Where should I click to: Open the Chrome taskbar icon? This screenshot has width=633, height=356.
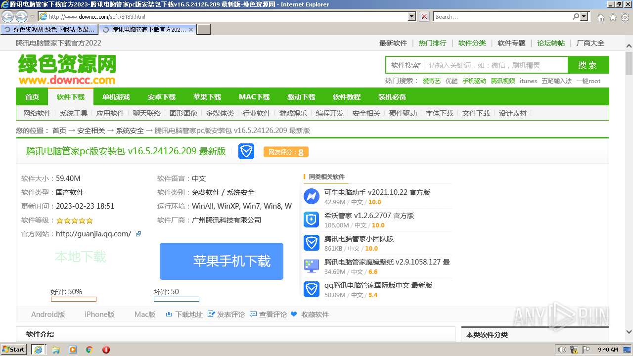pyautogui.click(x=89, y=350)
